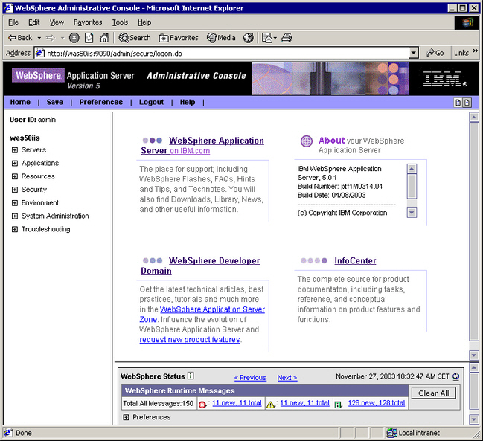Click main content scroll down arrow
The width and height of the screenshot is (483, 441).
tap(474, 355)
